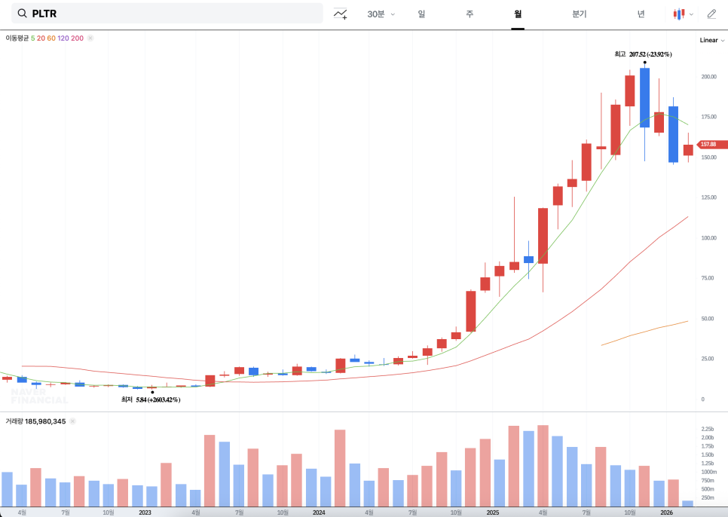
Task: Expand the 30분 minute interval dropdown
Action: click(381, 14)
